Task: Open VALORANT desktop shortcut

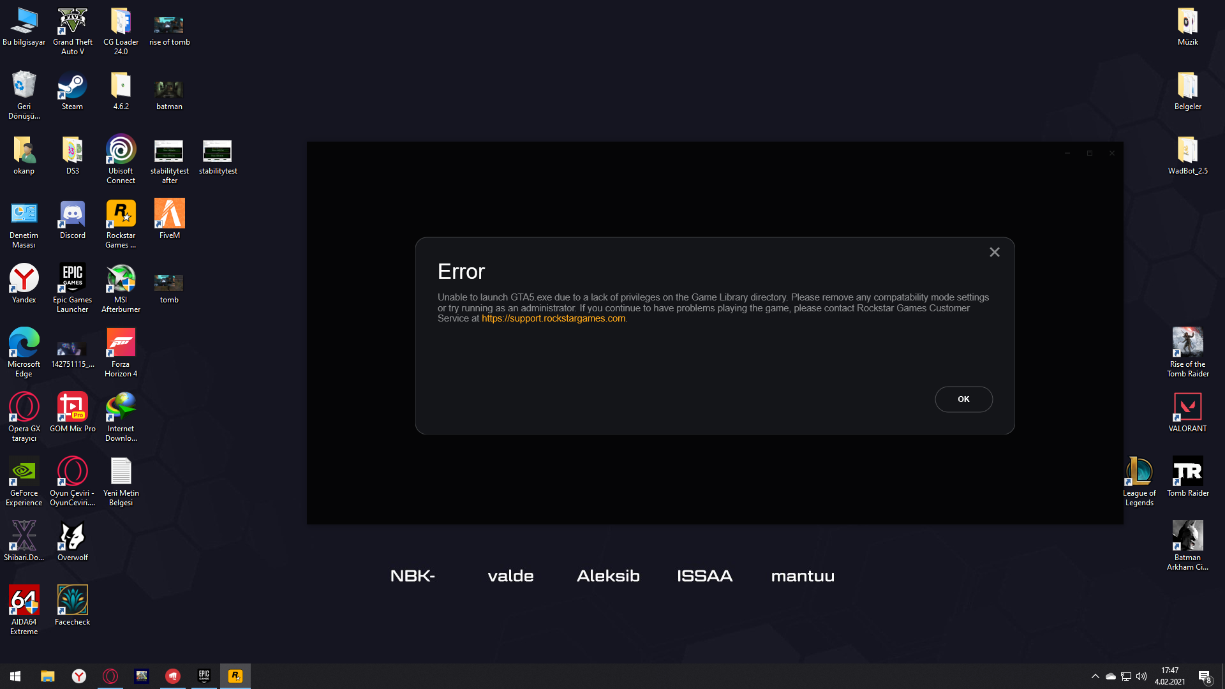Action: [x=1187, y=407]
